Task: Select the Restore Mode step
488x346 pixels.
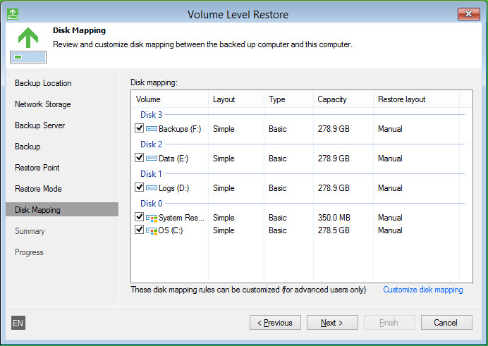Action: click(x=38, y=189)
